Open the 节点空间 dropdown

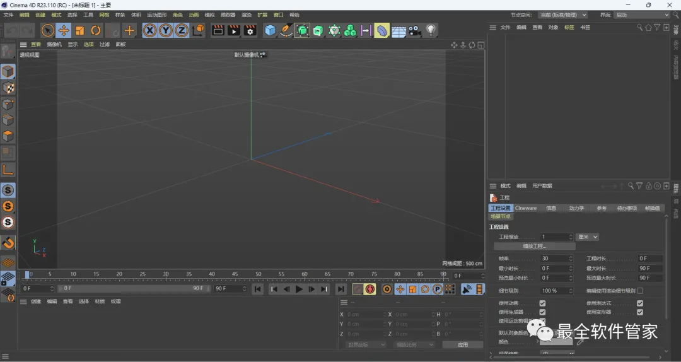click(x=562, y=15)
